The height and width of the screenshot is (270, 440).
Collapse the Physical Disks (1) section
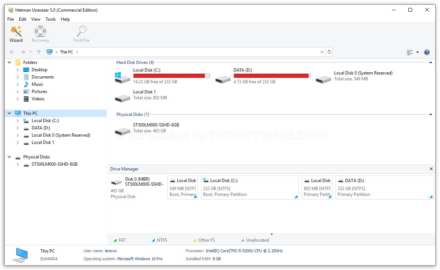(430, 114)
